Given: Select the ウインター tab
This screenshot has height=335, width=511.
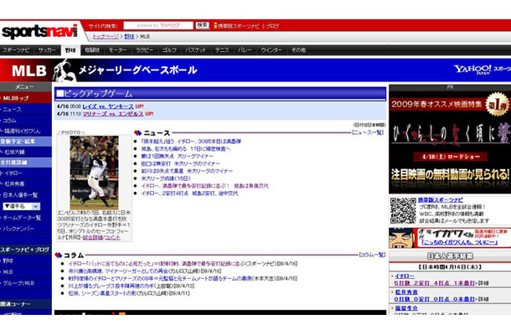Looking at the screenshot, I should 271,50.
